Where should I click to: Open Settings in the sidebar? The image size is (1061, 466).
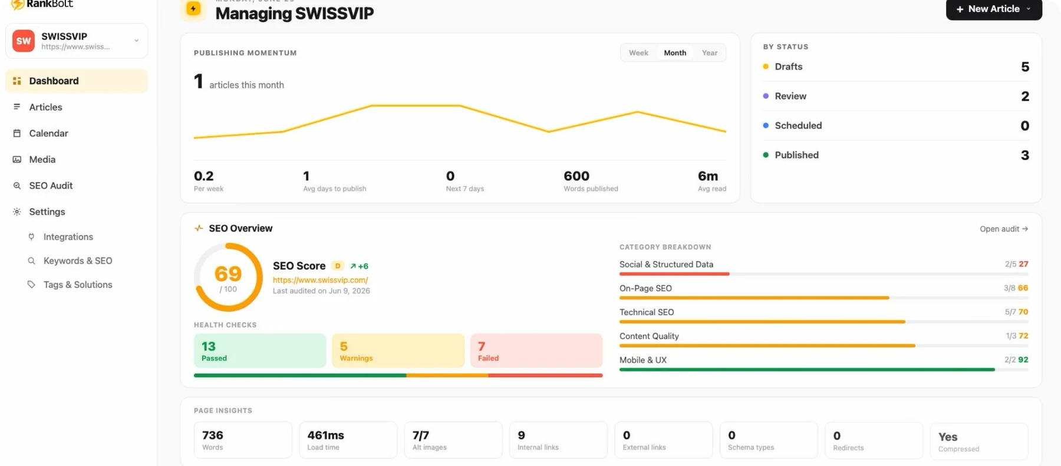77,211
